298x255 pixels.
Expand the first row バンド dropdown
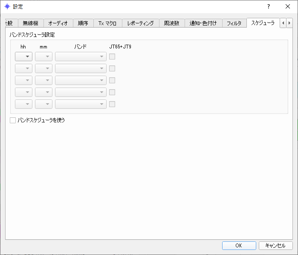click(81, 57)
